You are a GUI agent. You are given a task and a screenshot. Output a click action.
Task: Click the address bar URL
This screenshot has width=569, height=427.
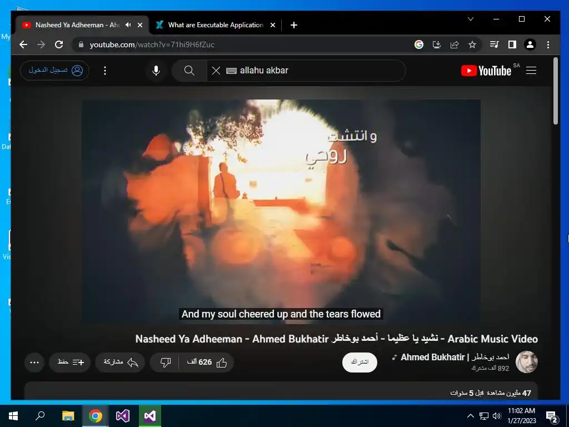(x=152, y=44)
